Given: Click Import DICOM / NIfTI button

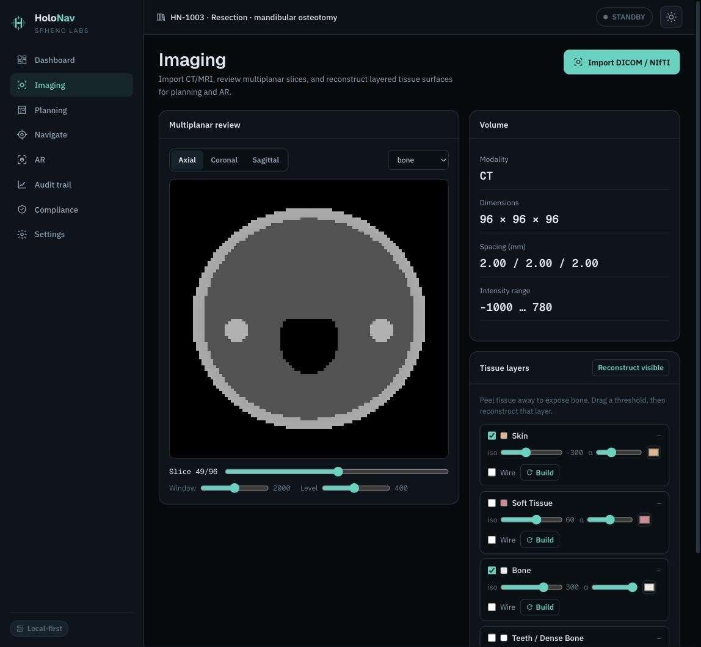Looking at the screenshot, I should tap(622, 62).
